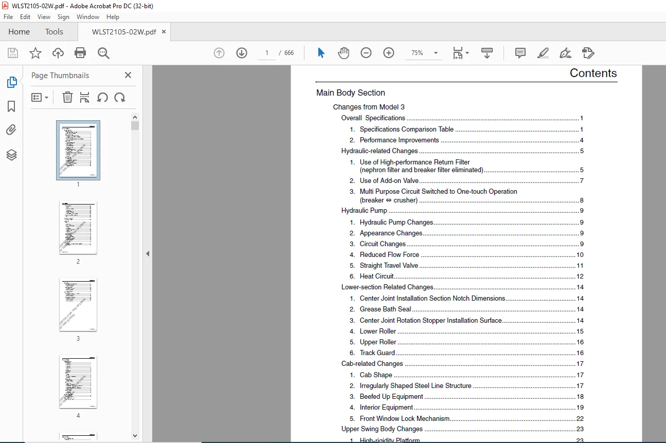This screenshot has width=666, height=443.
Task: Open Layers sidebar panel
Action: tap(11, 155)
